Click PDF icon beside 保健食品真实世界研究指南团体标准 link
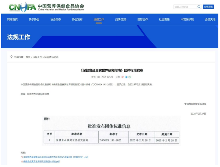This screenshot has width=220, height=167. [x=22, y=161]
